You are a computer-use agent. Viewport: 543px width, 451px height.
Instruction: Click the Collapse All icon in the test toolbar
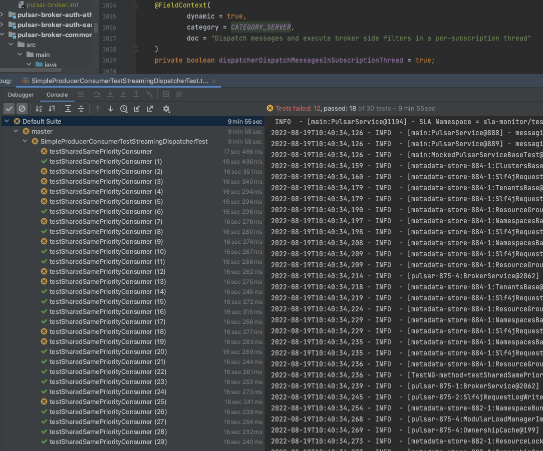81,109
